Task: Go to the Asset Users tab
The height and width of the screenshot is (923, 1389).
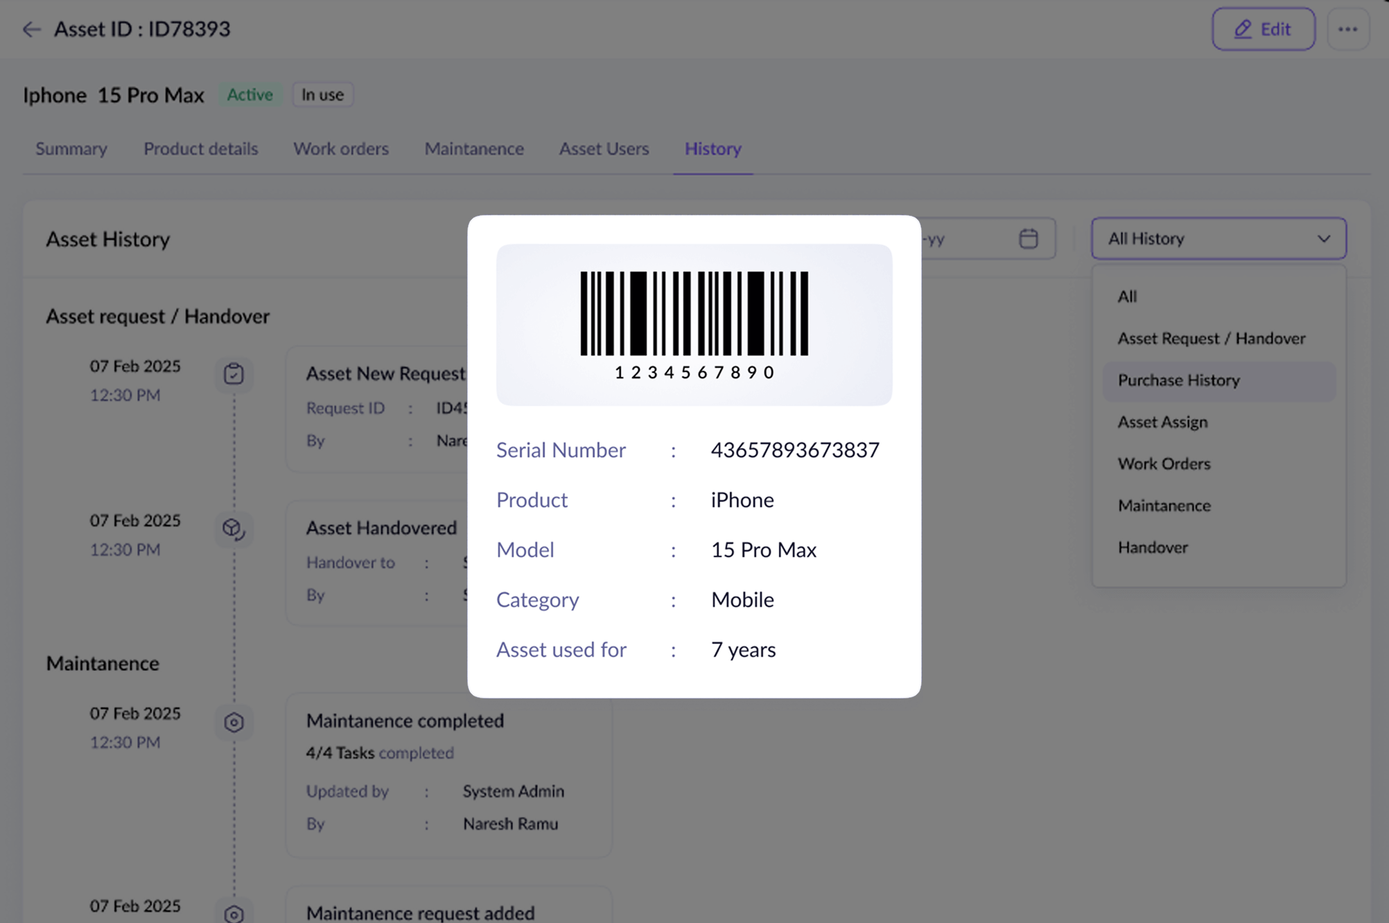Action: [x=604, y=149]
